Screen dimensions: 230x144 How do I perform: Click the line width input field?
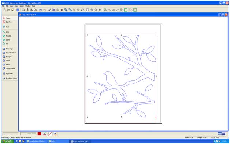click(28, 134)
